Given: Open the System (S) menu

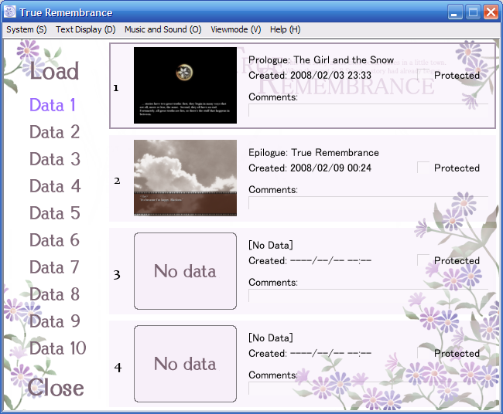Looking at the screenshot, I should pyautogui.click(x=26, y=30).
